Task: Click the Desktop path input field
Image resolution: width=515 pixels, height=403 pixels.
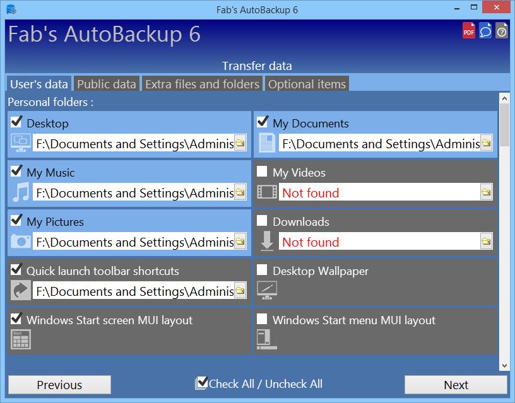Action: (133, 143)
